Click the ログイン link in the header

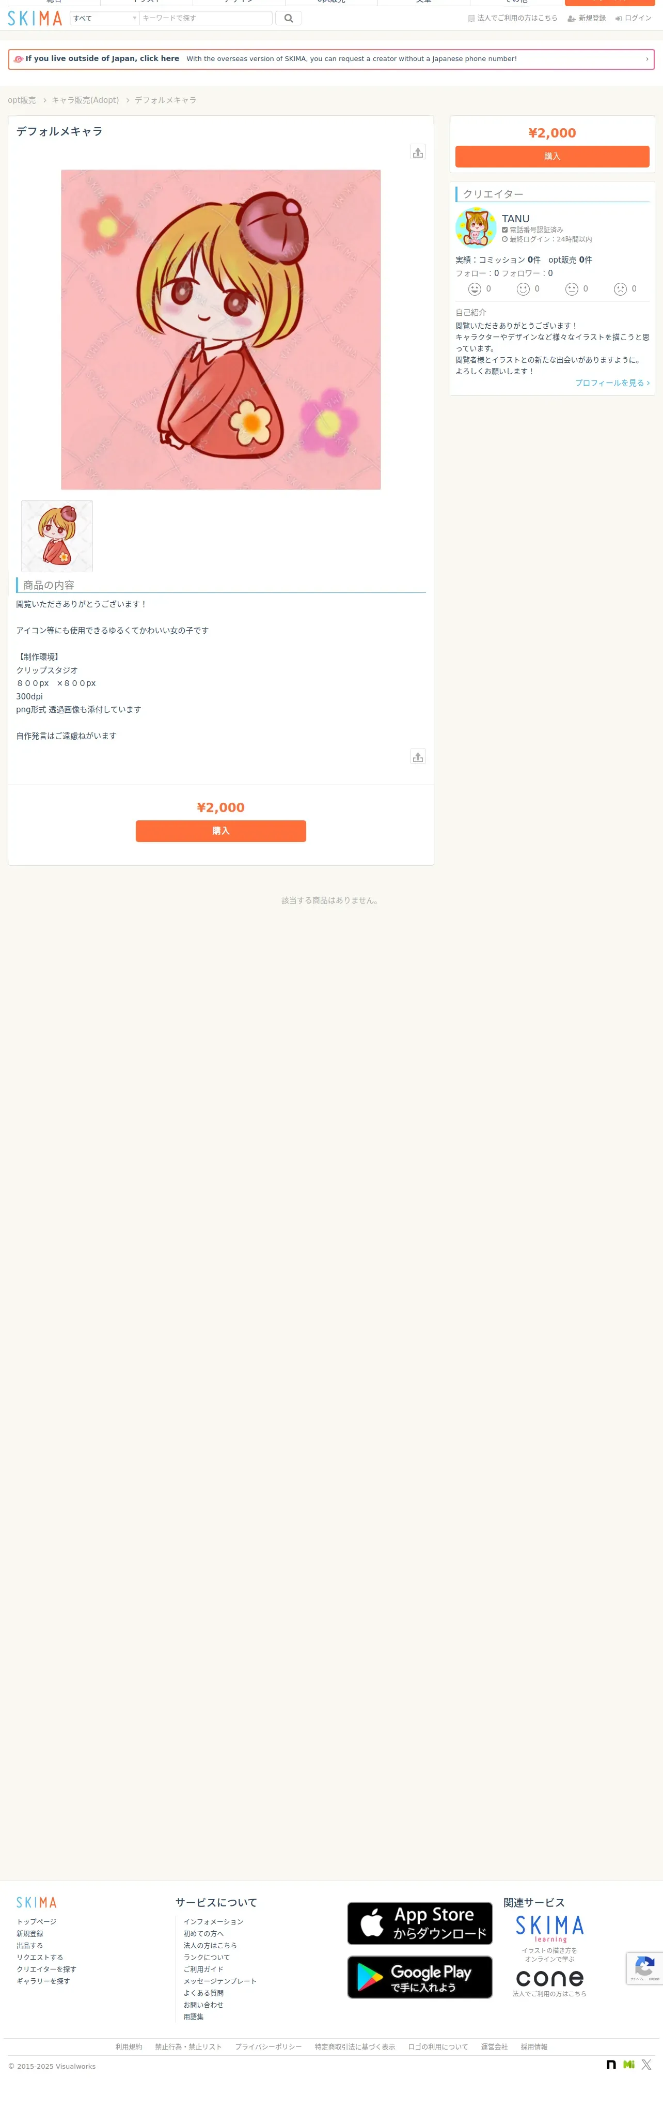[x=634, y=18]
